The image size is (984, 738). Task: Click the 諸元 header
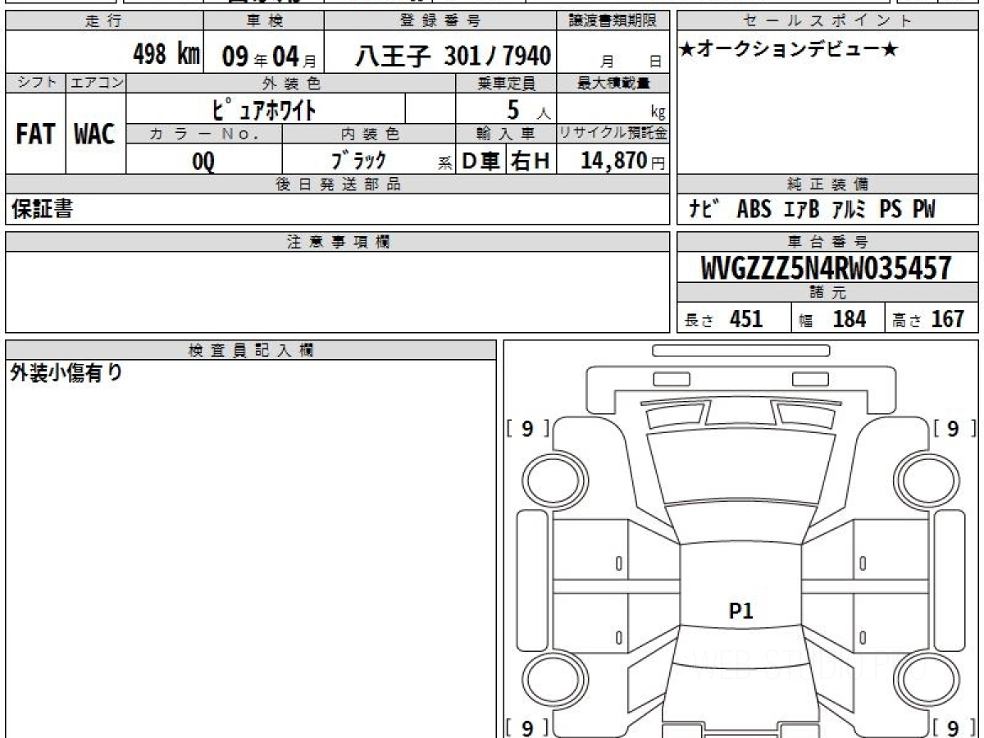828,294
